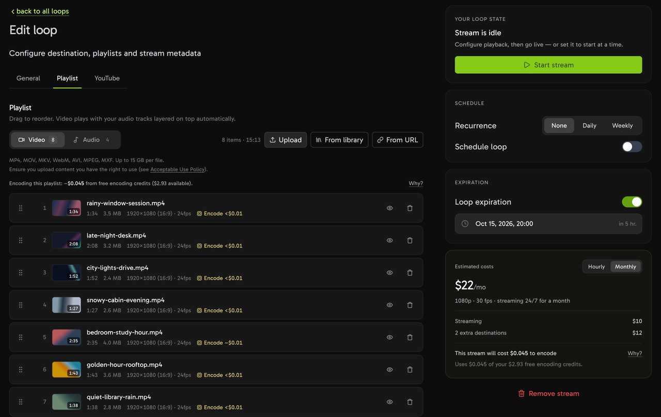
Task: Delete quiet-library-rain.mp4 using its trash icon
Action: 410,402
